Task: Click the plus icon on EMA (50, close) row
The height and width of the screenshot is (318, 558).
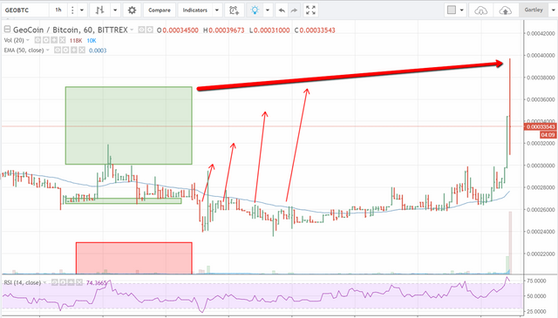Action: pyautogui.click(x=73, y=51)
